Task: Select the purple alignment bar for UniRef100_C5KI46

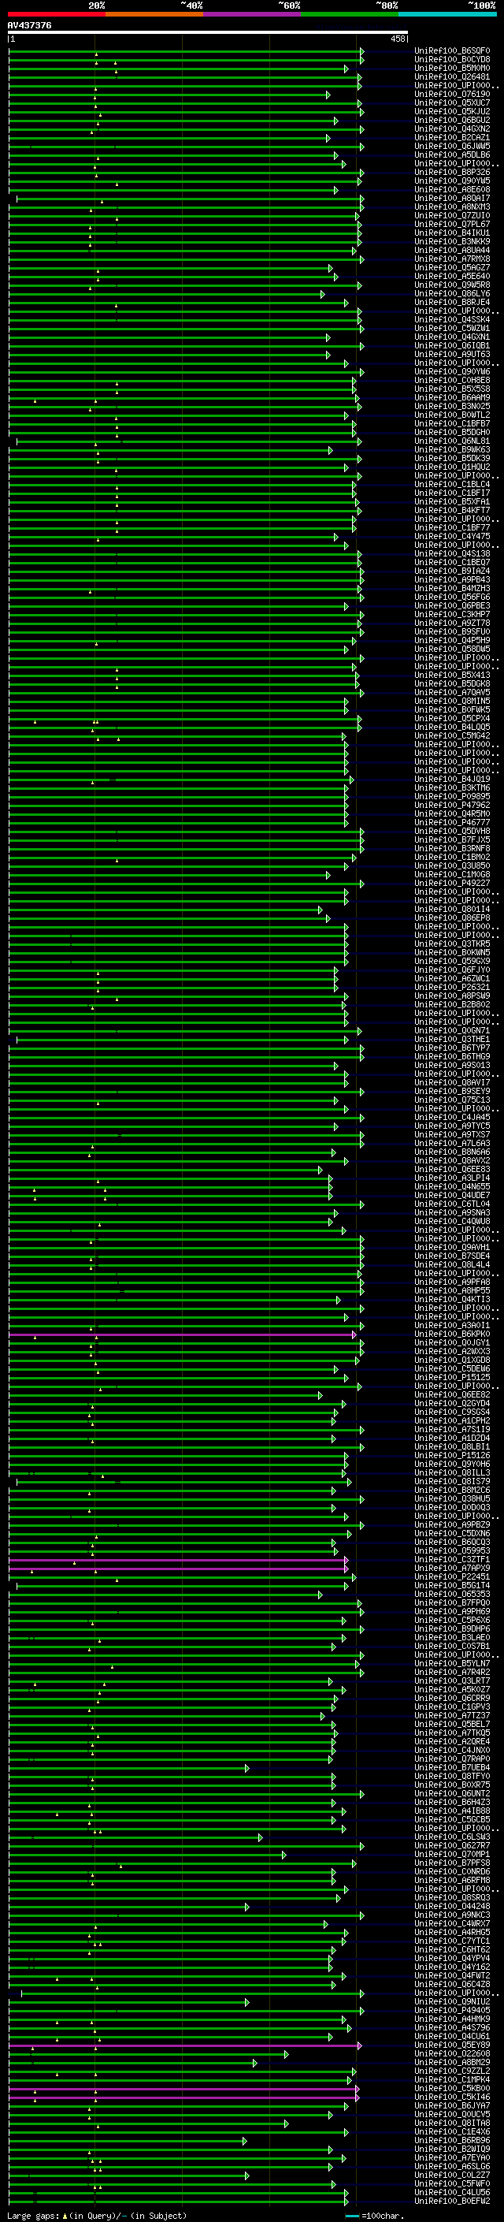Action: [183, 2097]
